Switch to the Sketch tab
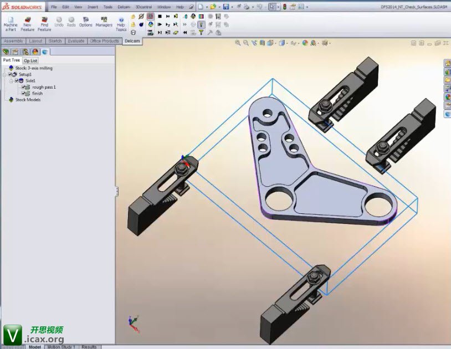 tap(55, 41)
